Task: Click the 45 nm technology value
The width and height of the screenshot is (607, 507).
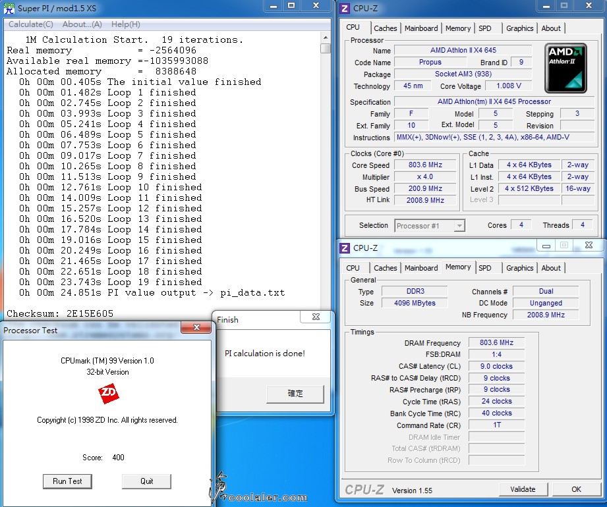Action: pos(413,86)
